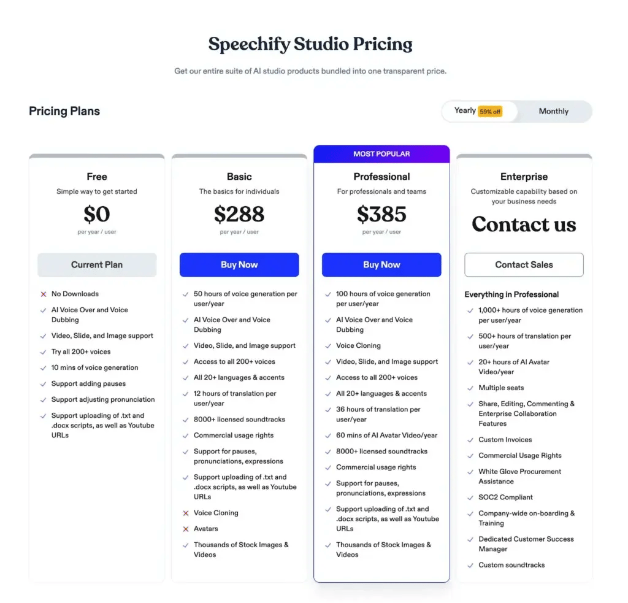This screenshot has width=628, height=603.
Task: Click checkmark beside Custom soundtracks
Action: click(470, 566)
